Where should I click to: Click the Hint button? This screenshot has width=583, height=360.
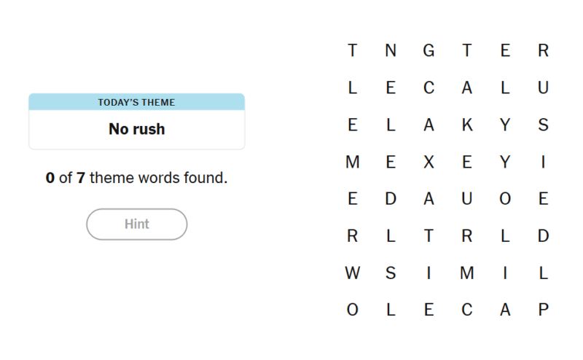(x=137, y=224)
